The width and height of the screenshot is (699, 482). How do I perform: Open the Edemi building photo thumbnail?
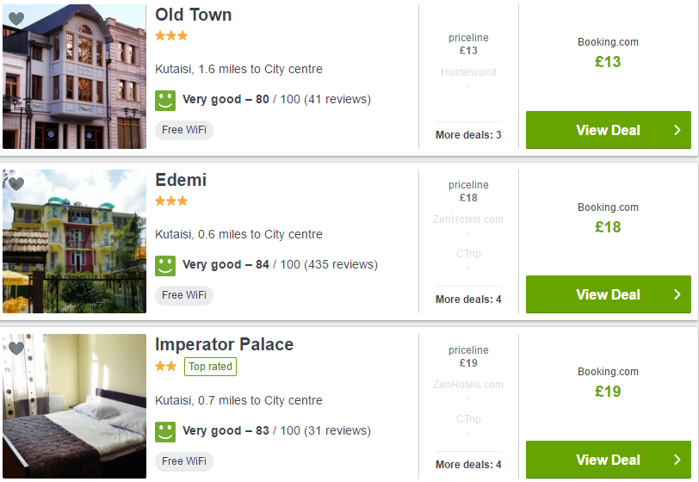[74, 241]
